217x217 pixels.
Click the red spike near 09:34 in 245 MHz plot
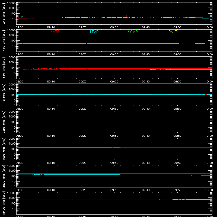coord(127,17)
